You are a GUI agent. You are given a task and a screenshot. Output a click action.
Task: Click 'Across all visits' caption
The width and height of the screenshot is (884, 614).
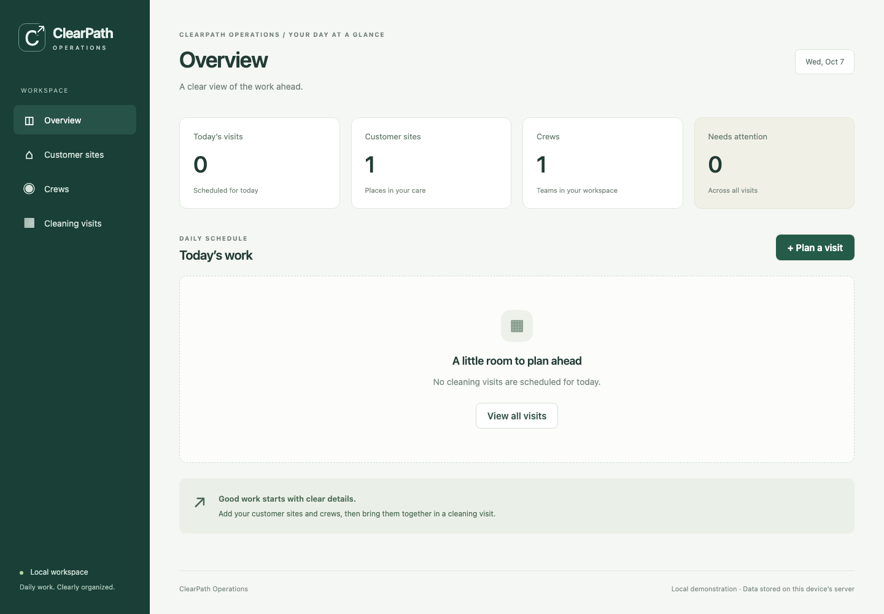733,190
